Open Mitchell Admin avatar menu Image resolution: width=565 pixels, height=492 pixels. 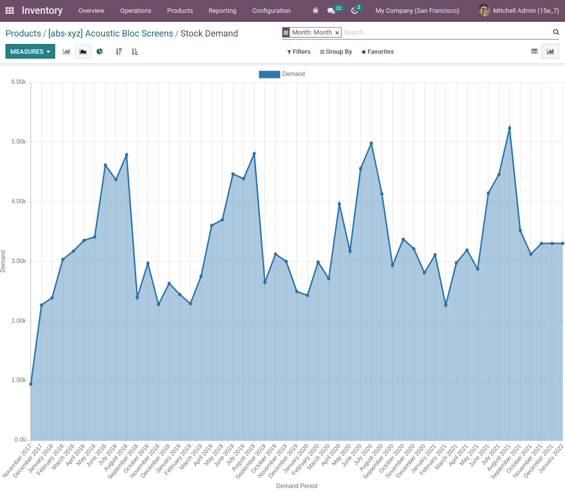coord(518,10)
